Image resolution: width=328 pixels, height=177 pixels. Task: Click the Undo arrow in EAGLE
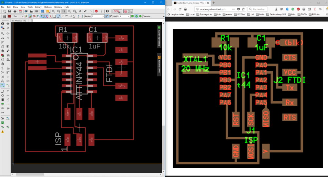coord(85,11)
